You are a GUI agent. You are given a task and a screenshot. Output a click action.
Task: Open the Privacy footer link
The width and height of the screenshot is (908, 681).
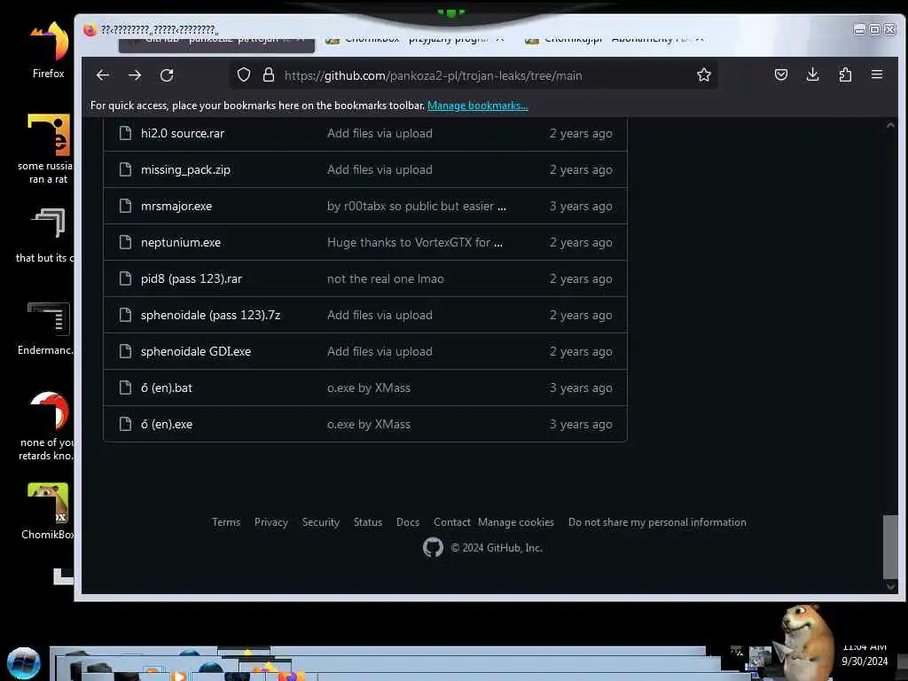271,522
